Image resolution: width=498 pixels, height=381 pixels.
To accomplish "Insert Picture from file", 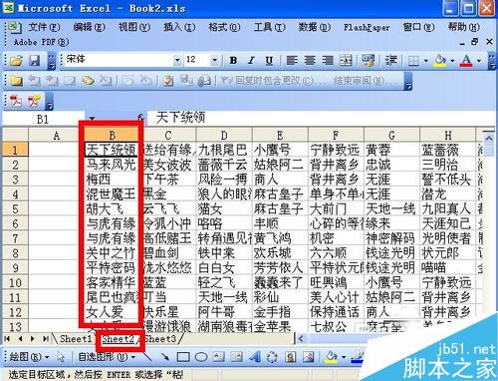I will click(309, 357).
